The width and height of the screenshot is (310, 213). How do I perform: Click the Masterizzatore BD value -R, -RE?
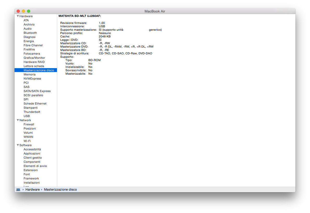click(x=104, y=50)
